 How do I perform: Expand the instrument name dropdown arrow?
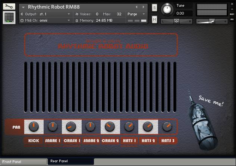coord(23,7)
